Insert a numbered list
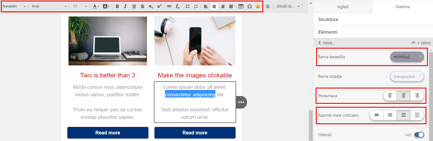This screenshot has width=433, height=141. (x=196, y=6)
